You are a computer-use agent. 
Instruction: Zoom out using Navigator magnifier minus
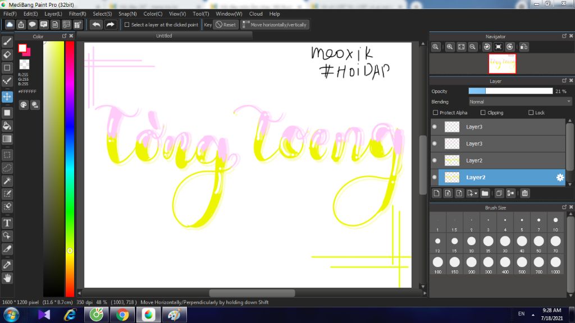tap(473, 47)
